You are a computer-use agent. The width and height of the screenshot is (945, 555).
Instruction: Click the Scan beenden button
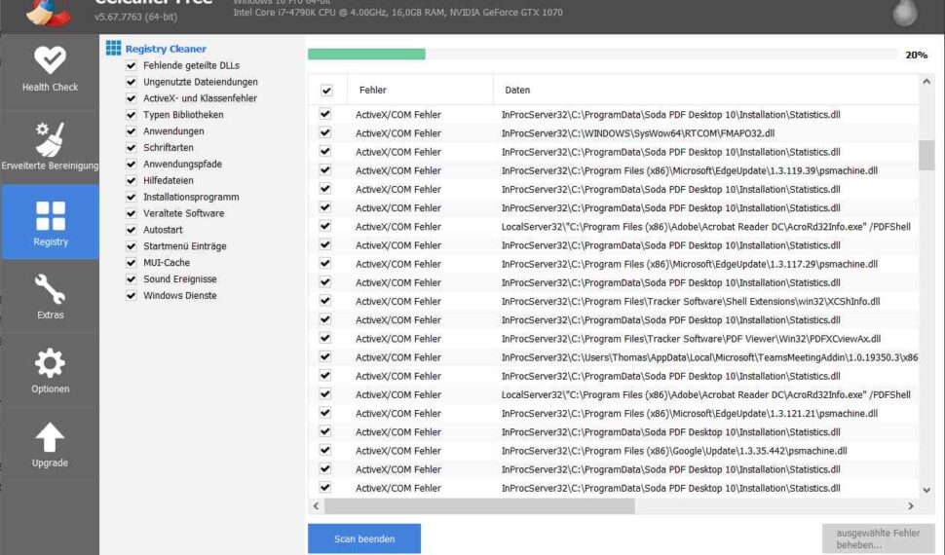click(x=364, y=538)
